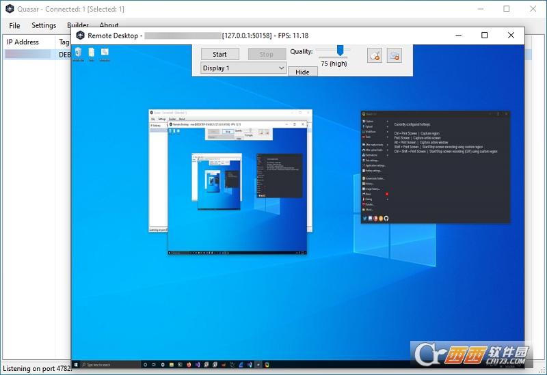This screenshot has height=375, width=547.
Task: Click the Discord icon in ShareX
Action: [x=370, y=219]
